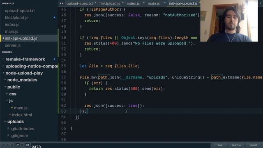Viewport: 263px width, 148px height.
Task: Click the file icon next to .gitignore
Action: [x=8, y=135]
